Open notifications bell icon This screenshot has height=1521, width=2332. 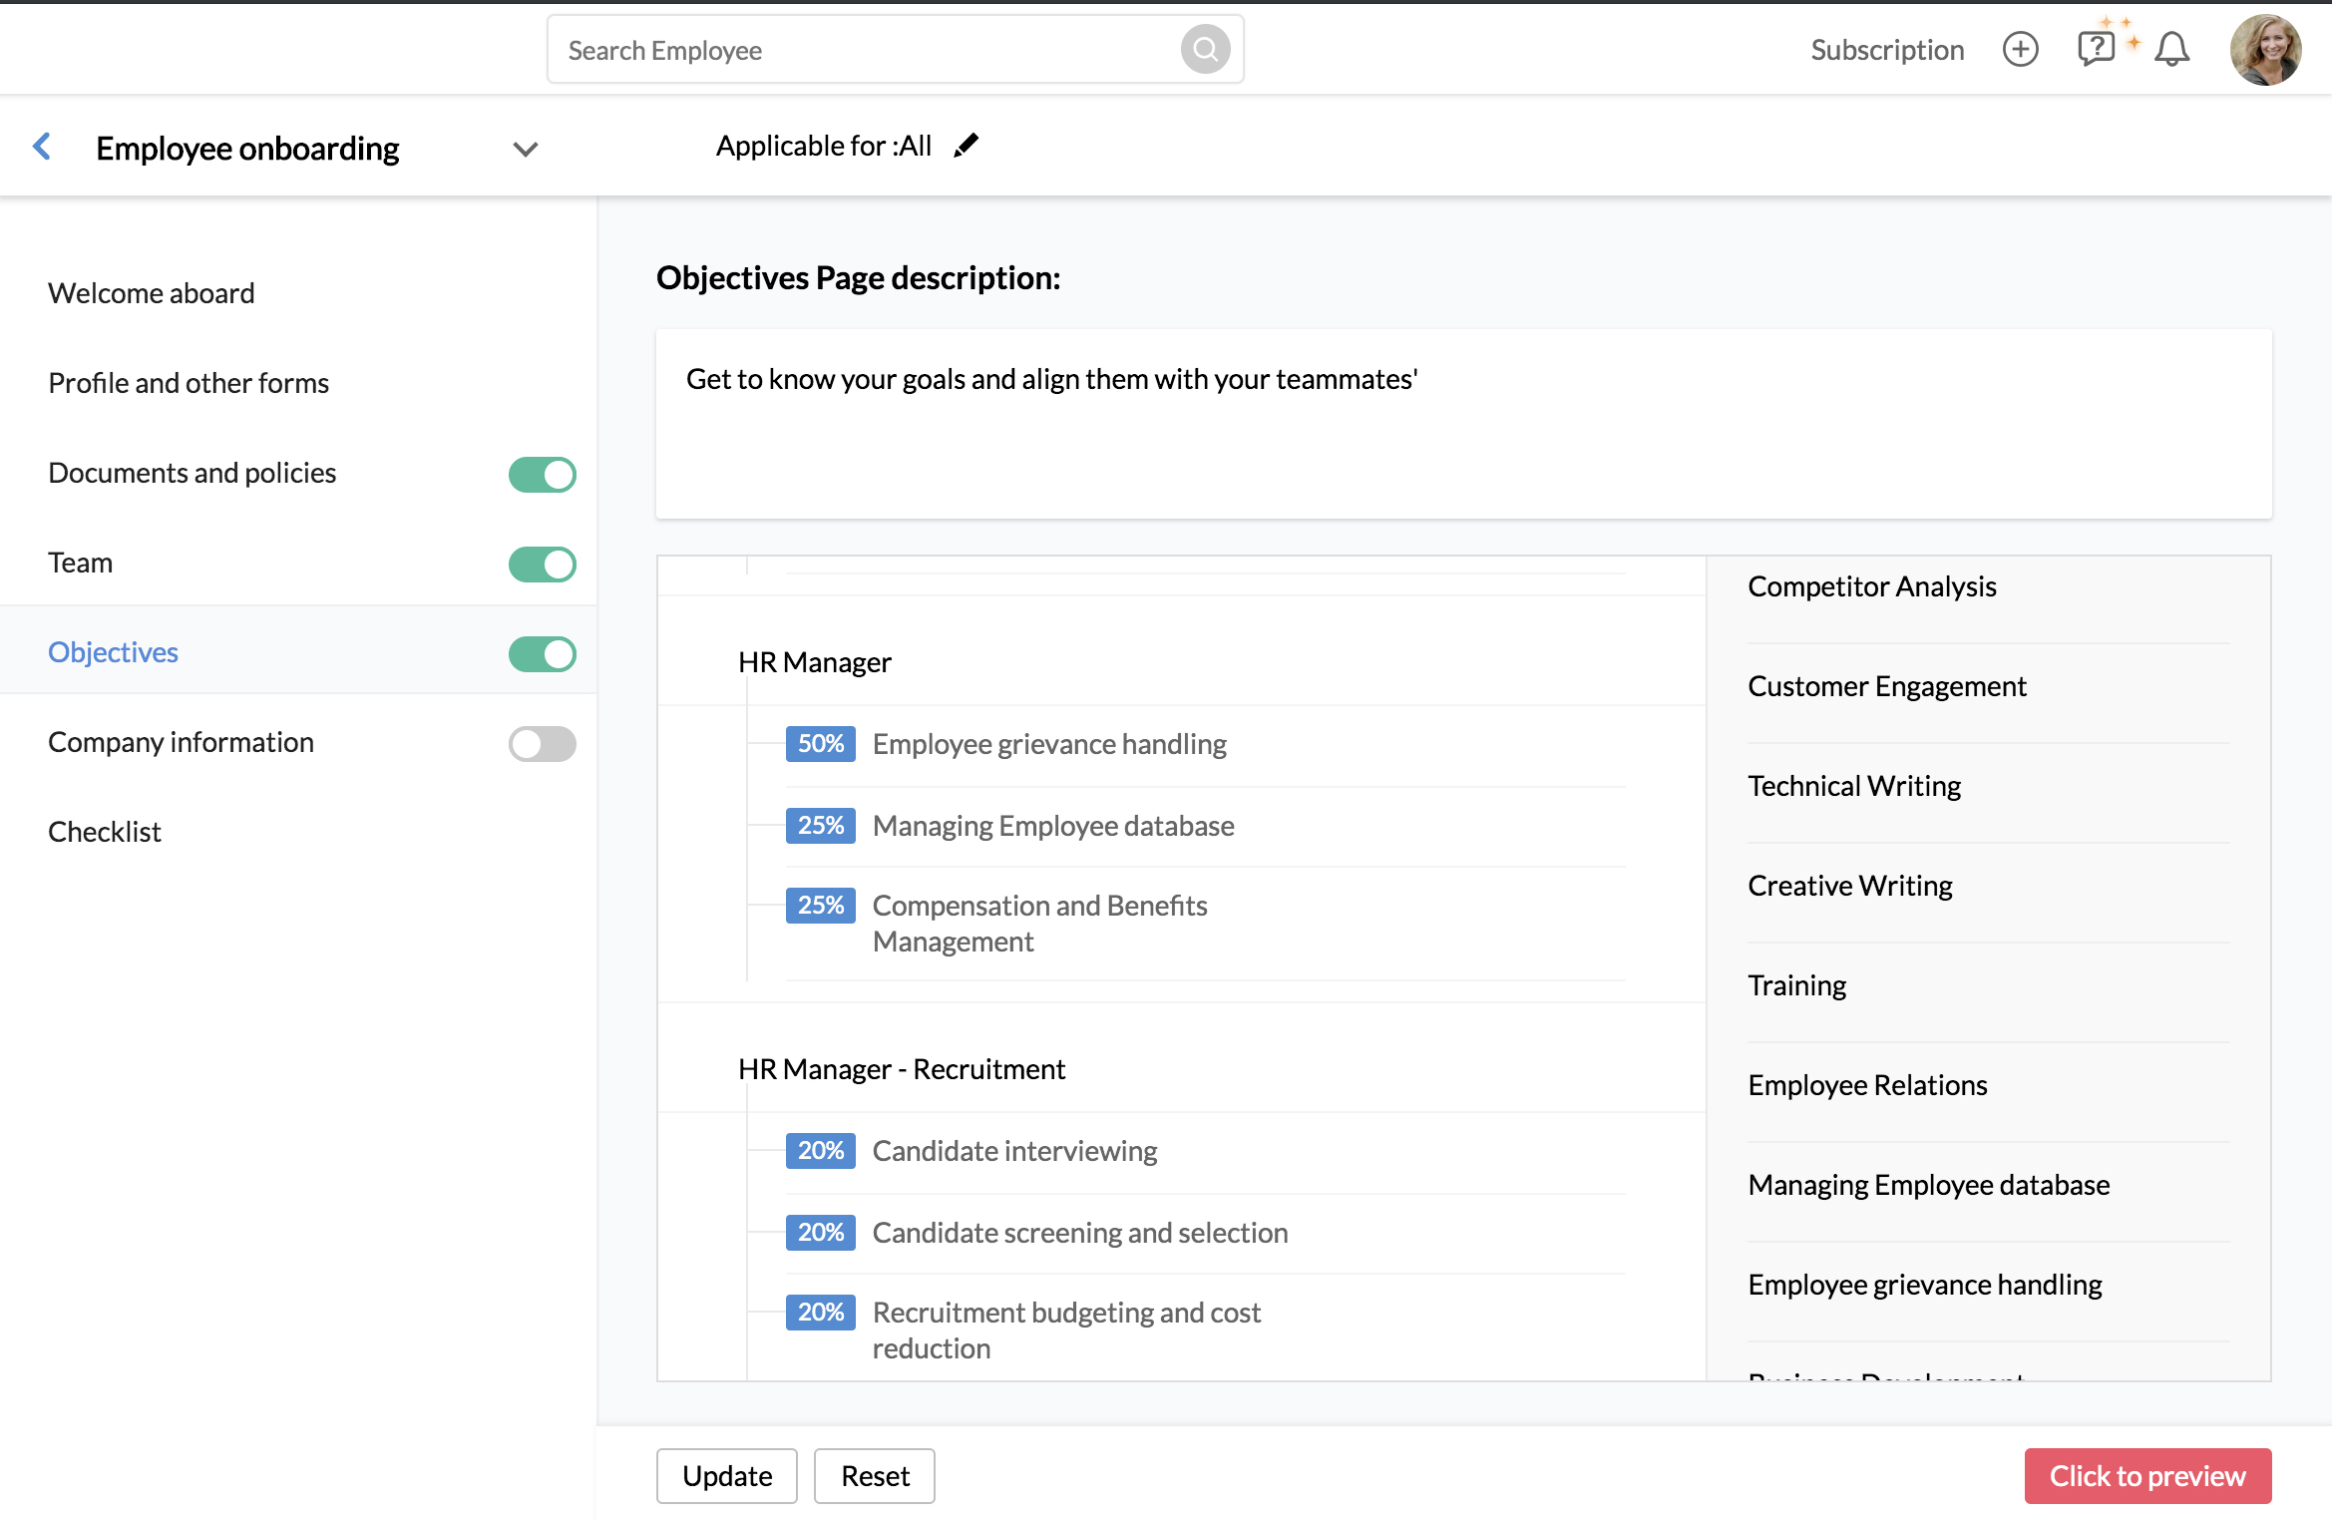pos(2171,49)
